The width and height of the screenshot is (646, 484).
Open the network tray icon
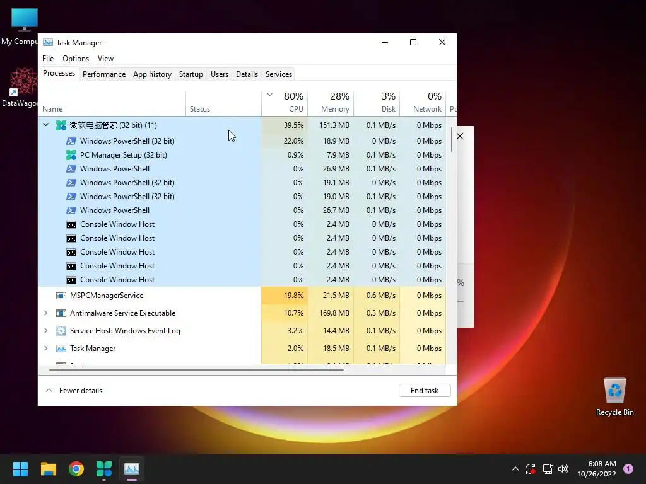(x=548, y=469)
